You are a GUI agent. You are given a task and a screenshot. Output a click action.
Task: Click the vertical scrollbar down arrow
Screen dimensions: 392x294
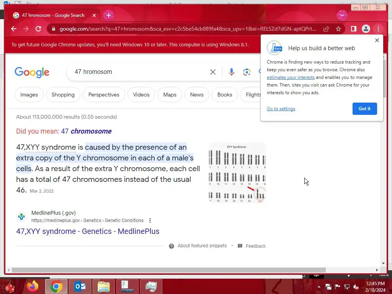click(384, 263)
